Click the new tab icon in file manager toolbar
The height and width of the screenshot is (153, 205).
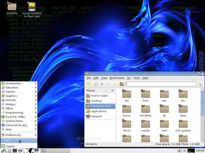(x=89, y=84)
